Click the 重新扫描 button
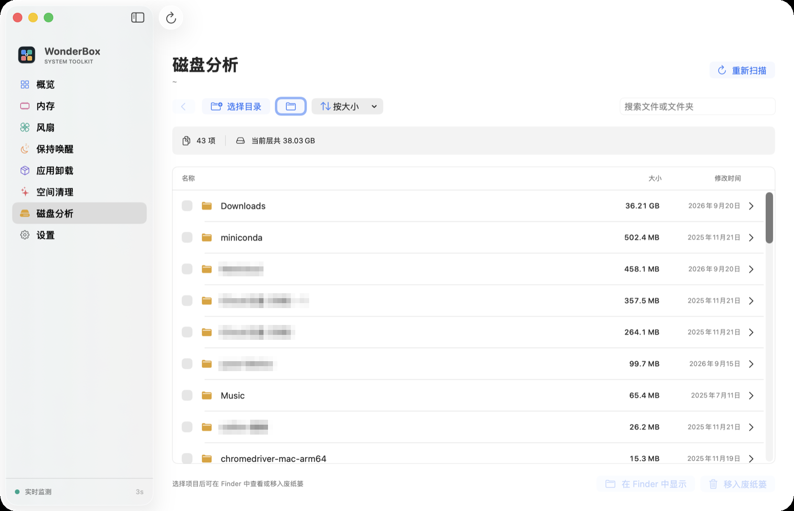Screen dimensions: 794x511 [742, 70]
